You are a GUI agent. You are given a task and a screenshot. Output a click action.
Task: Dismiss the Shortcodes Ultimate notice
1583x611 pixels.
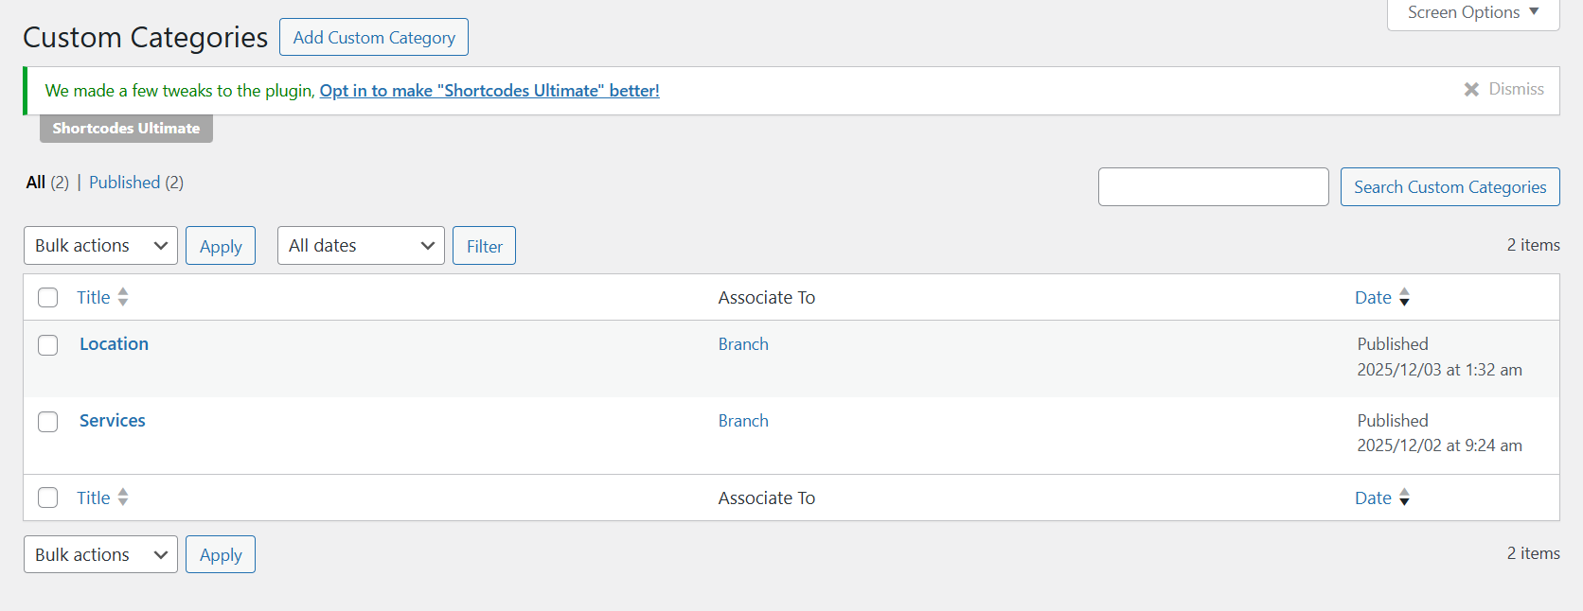tap(1503, 89)
